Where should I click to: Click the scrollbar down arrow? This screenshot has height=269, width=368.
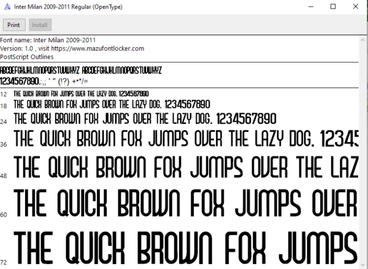coord(362,264)
